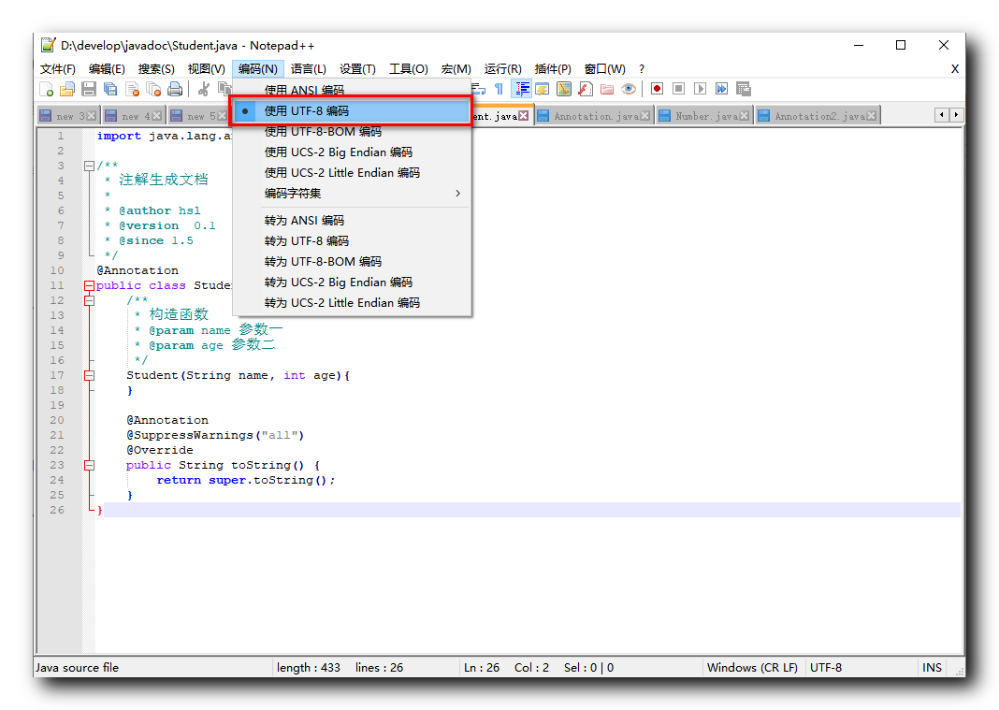The width and height of the screenshot is (999, 710).
Task: Print the document with the Printer icon
Action: [175, 89]
